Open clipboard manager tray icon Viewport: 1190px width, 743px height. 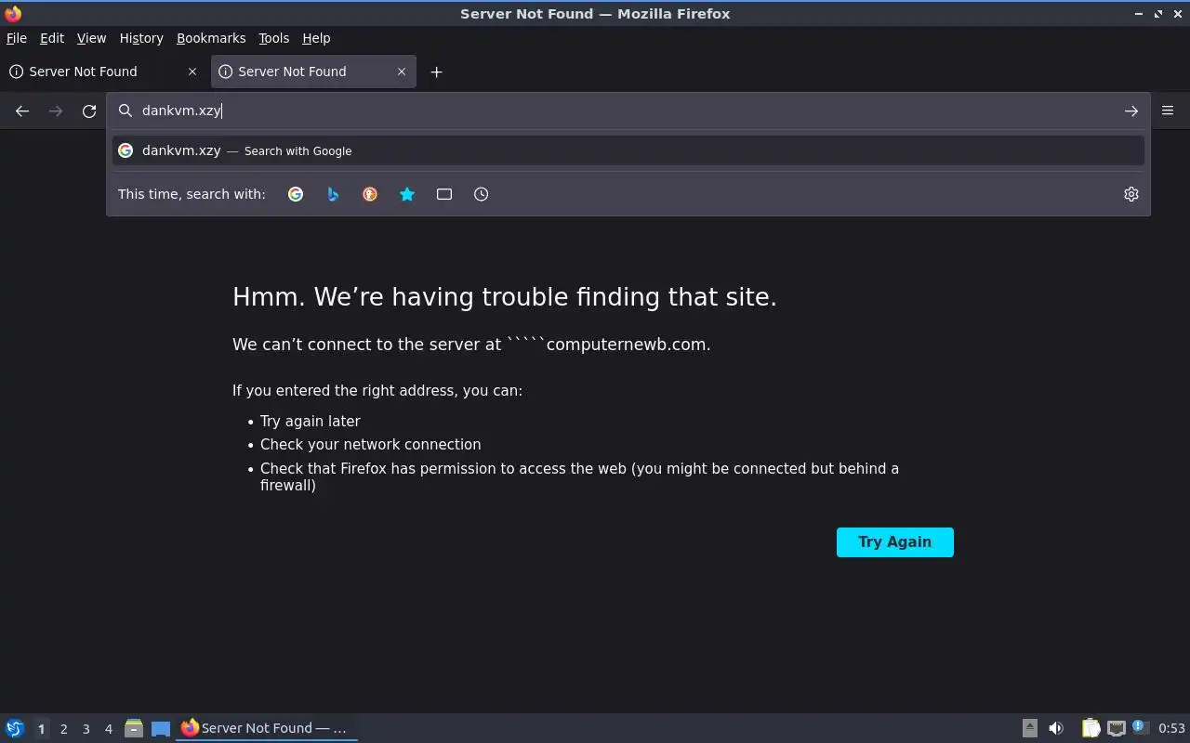(1091, 728)
